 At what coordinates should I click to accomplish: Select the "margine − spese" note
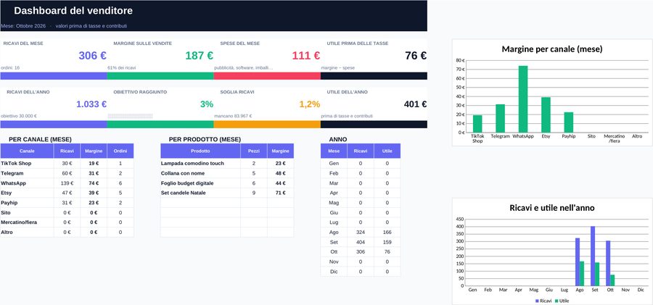(x=337, y=67)
